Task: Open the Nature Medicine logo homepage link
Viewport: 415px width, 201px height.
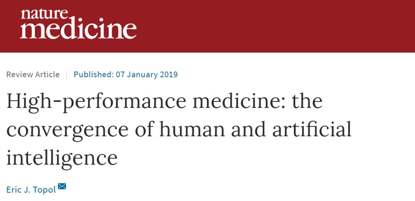Action: tap(78, 24)
